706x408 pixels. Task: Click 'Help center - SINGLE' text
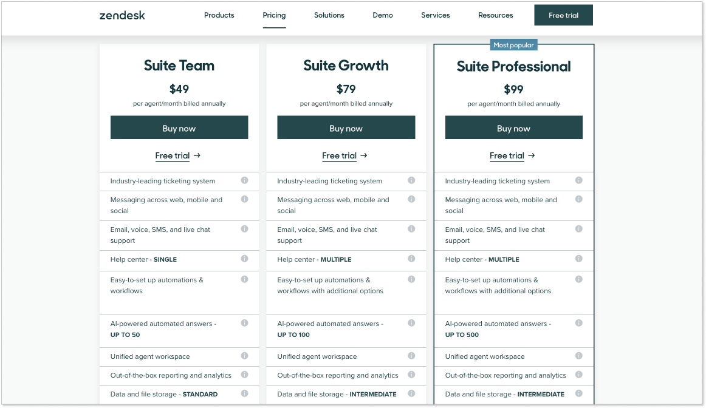tap(143, 260)
